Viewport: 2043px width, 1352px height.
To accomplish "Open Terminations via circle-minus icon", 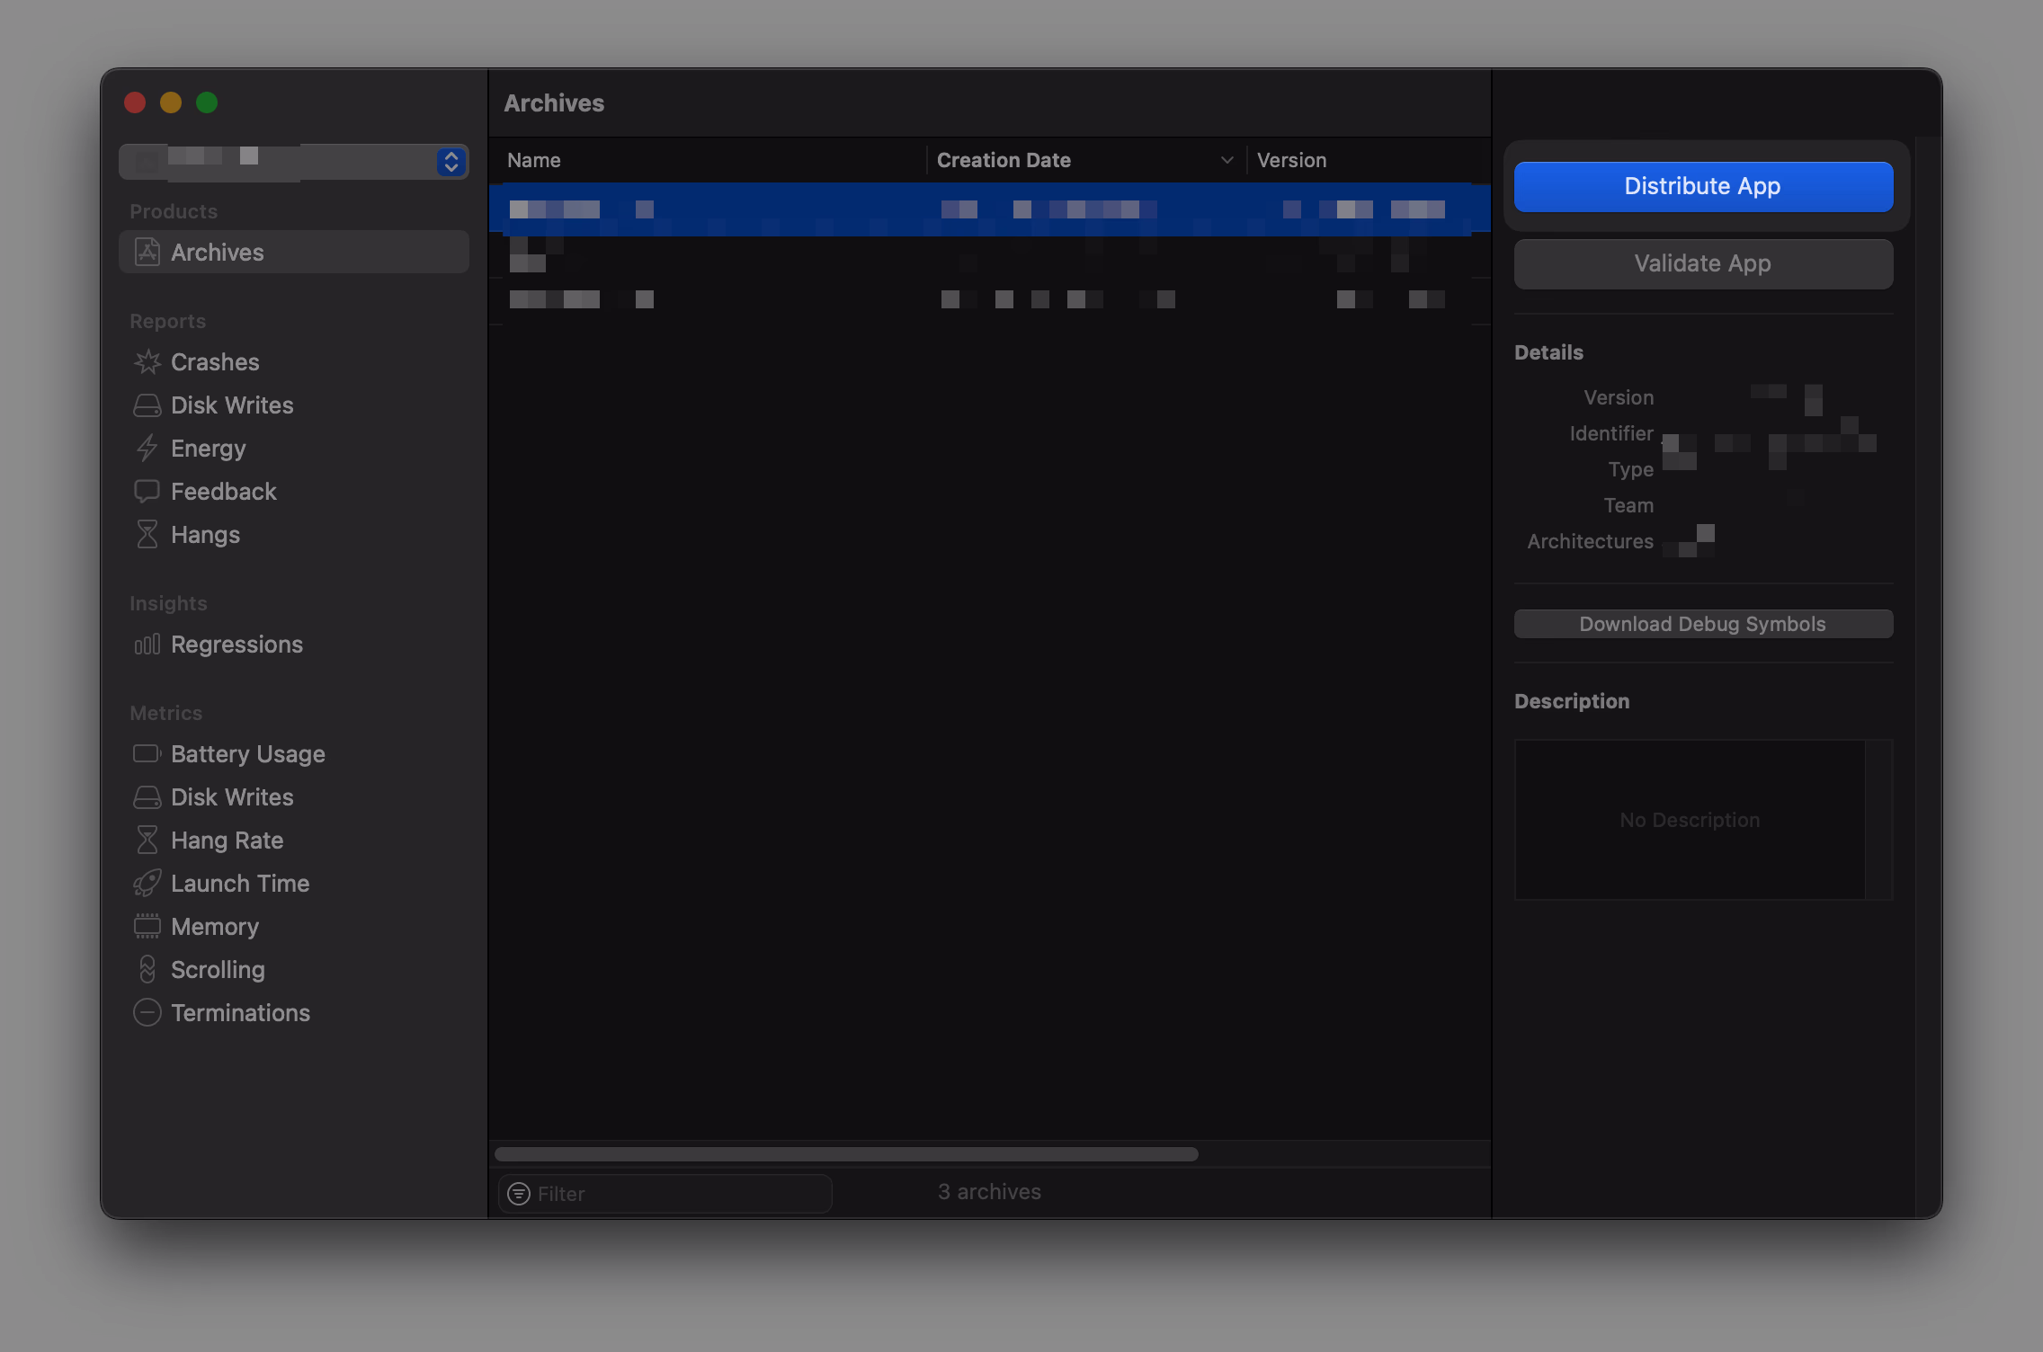I will (x=147, y=1012).
